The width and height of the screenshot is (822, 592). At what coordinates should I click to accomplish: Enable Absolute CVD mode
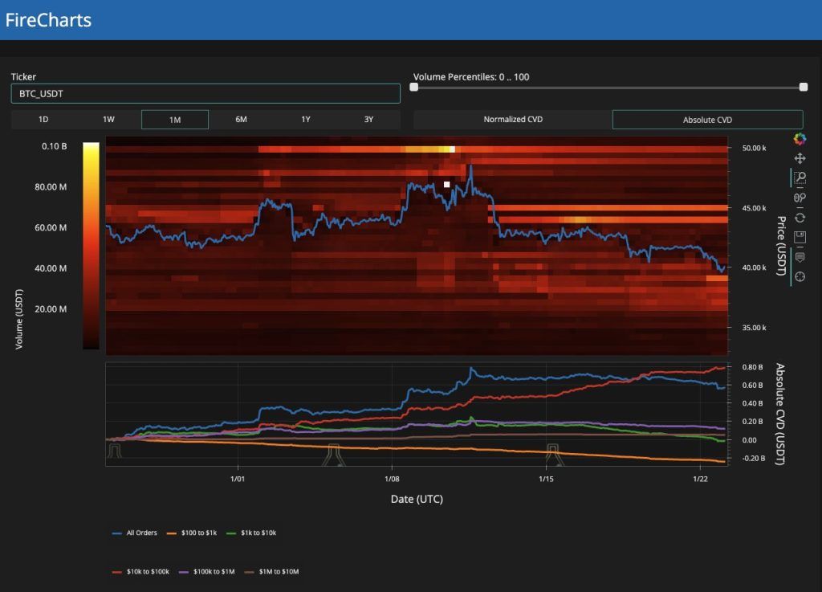(x=707, y=119)
